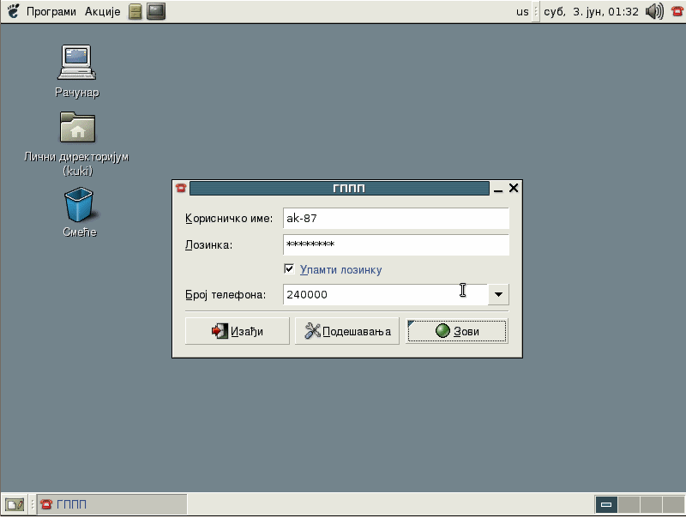
Task: Click the ГППП window menu telephone icon
Action: click(x=181, y=188)
